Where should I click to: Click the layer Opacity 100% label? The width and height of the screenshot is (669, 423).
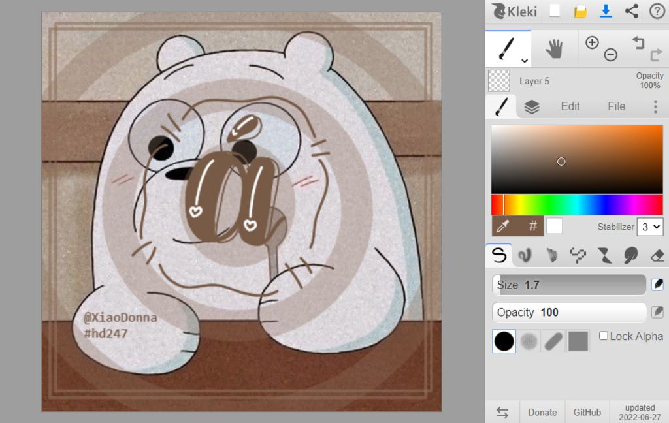click(x=649, y=80)
